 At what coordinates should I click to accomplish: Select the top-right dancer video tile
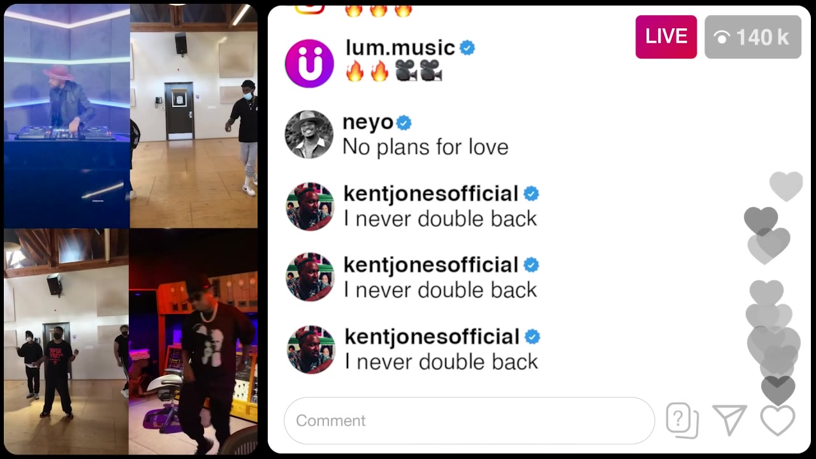tap(194, 116)
